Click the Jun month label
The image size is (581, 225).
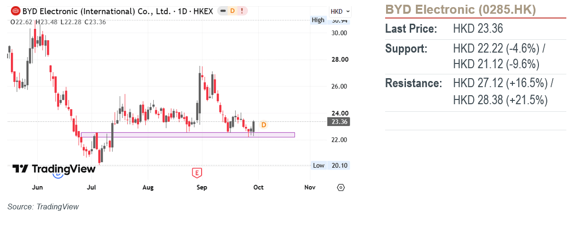click(x=37, y=187)
